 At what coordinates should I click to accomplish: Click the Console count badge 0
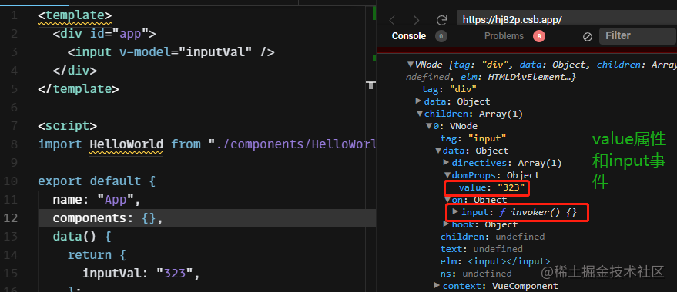click(x=441, y=37)
